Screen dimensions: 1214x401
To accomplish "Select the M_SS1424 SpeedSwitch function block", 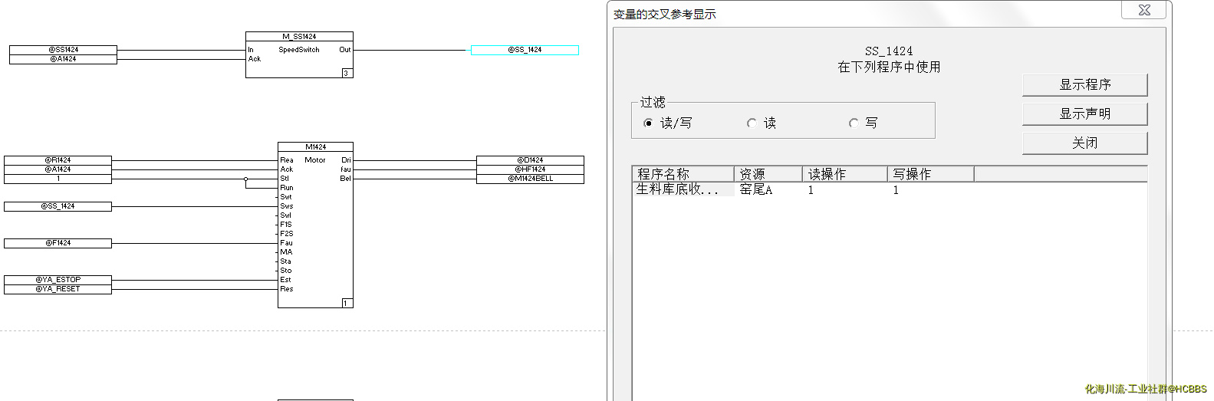I will pyautogui.click(x=299, y=55).
